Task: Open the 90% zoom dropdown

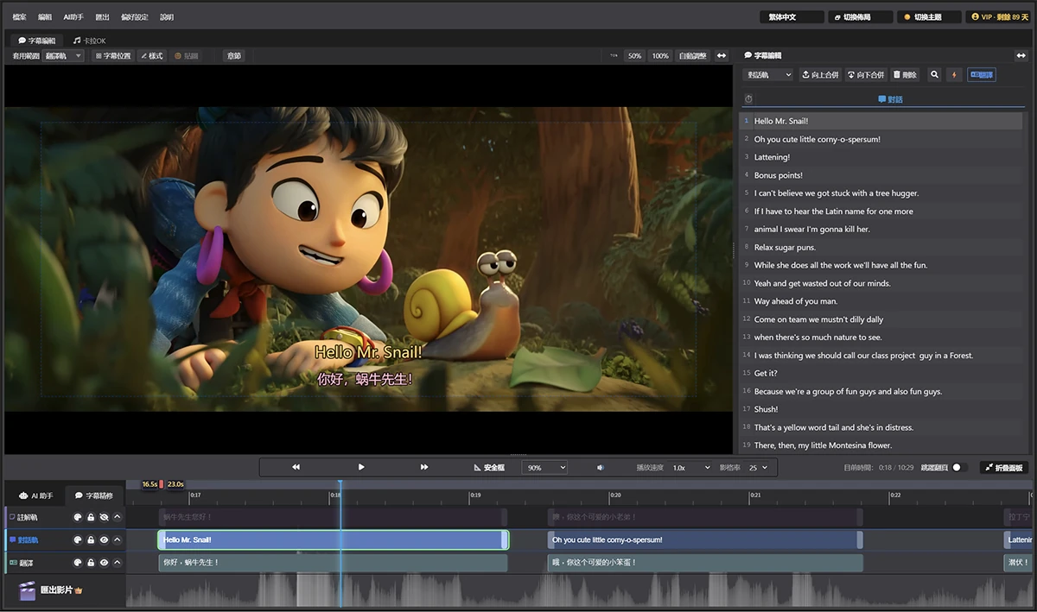Action: point(544,468)
